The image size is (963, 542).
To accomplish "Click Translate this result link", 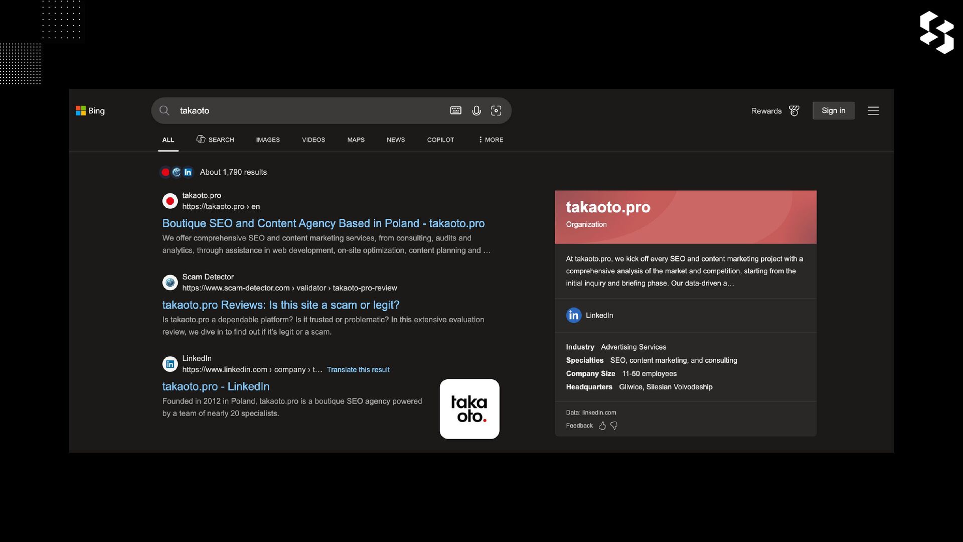I will coord(358,370).
